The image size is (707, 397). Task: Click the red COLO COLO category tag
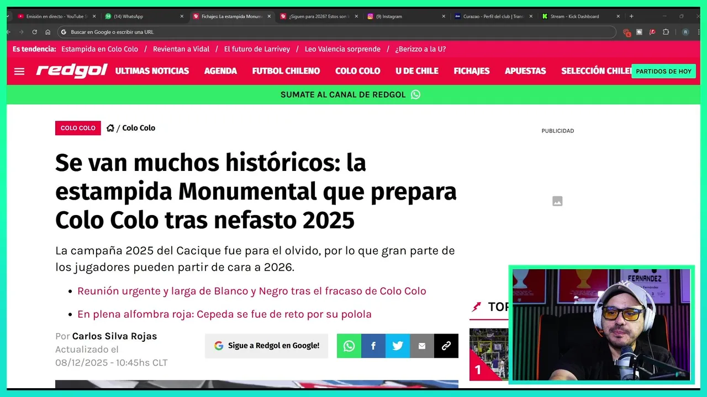point(78,128)
